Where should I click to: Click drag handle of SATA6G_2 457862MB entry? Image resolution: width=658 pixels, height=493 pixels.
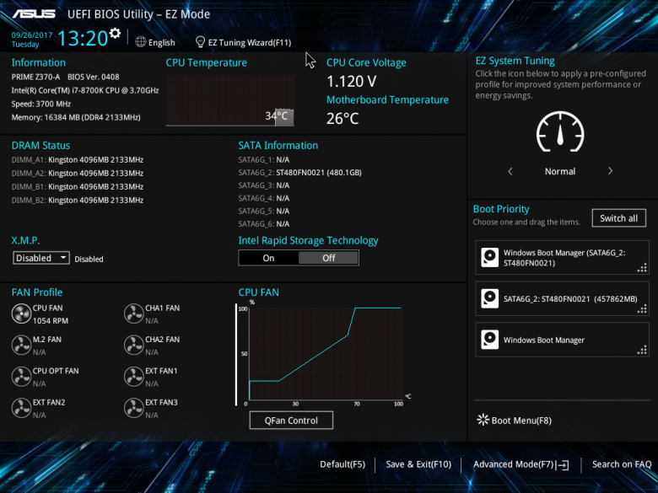coord(642,309)
